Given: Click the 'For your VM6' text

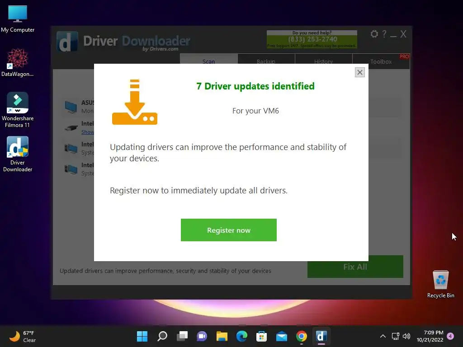Looking at the screenshot, I should point(255,111).
